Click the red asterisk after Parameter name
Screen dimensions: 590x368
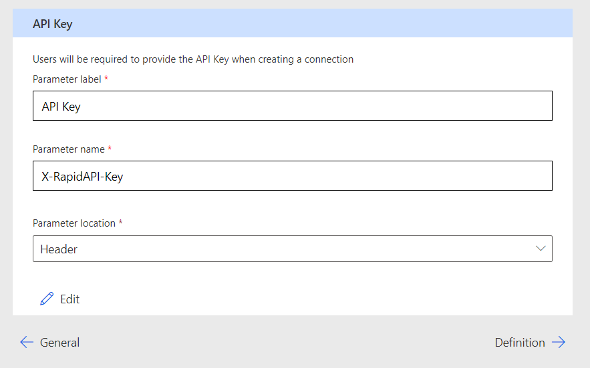pyautogui.click(x=110, y=149)
